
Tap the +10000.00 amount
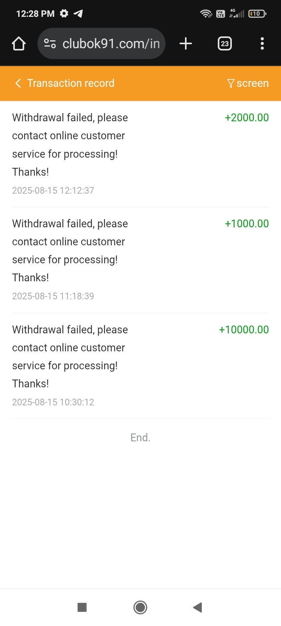pos(244,330)
